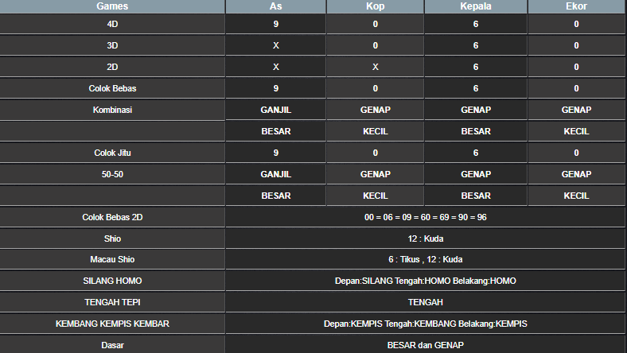
Task: Click the Kop value 0 in 3D row
Action: pos(375,45)
